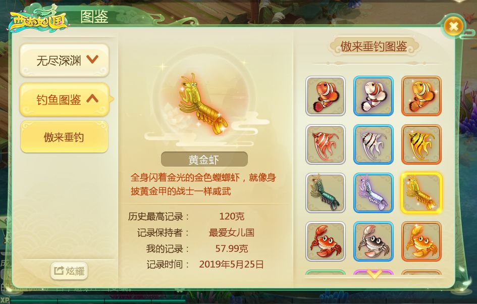
Task: Select the gray crab icon
Action: coord(373,241)
